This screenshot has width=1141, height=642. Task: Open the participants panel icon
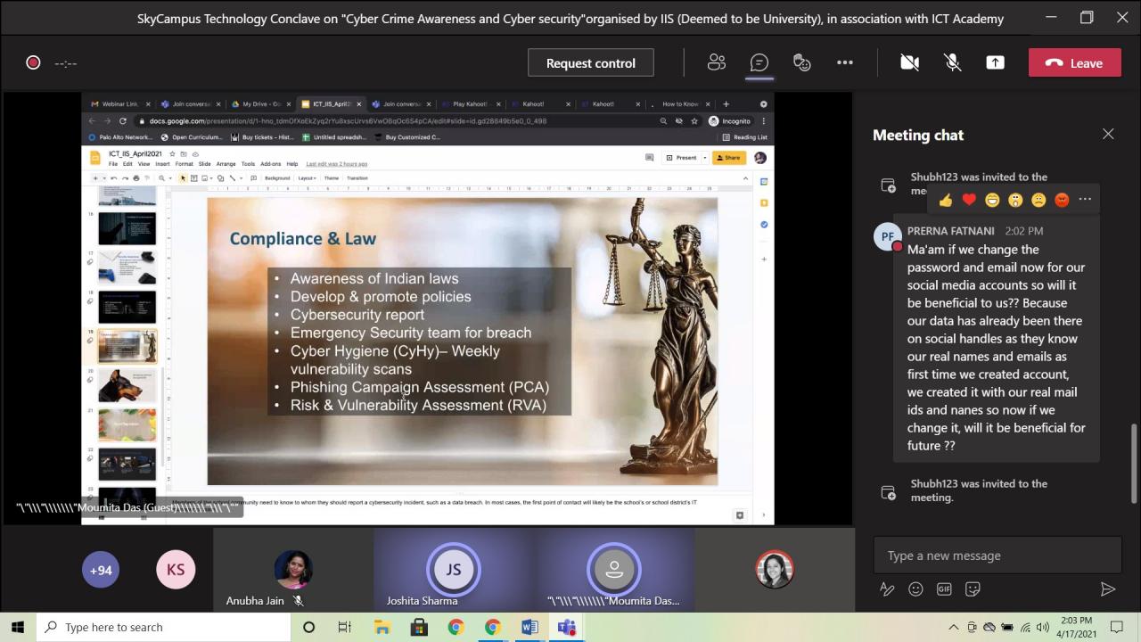[x=717, y=62]
